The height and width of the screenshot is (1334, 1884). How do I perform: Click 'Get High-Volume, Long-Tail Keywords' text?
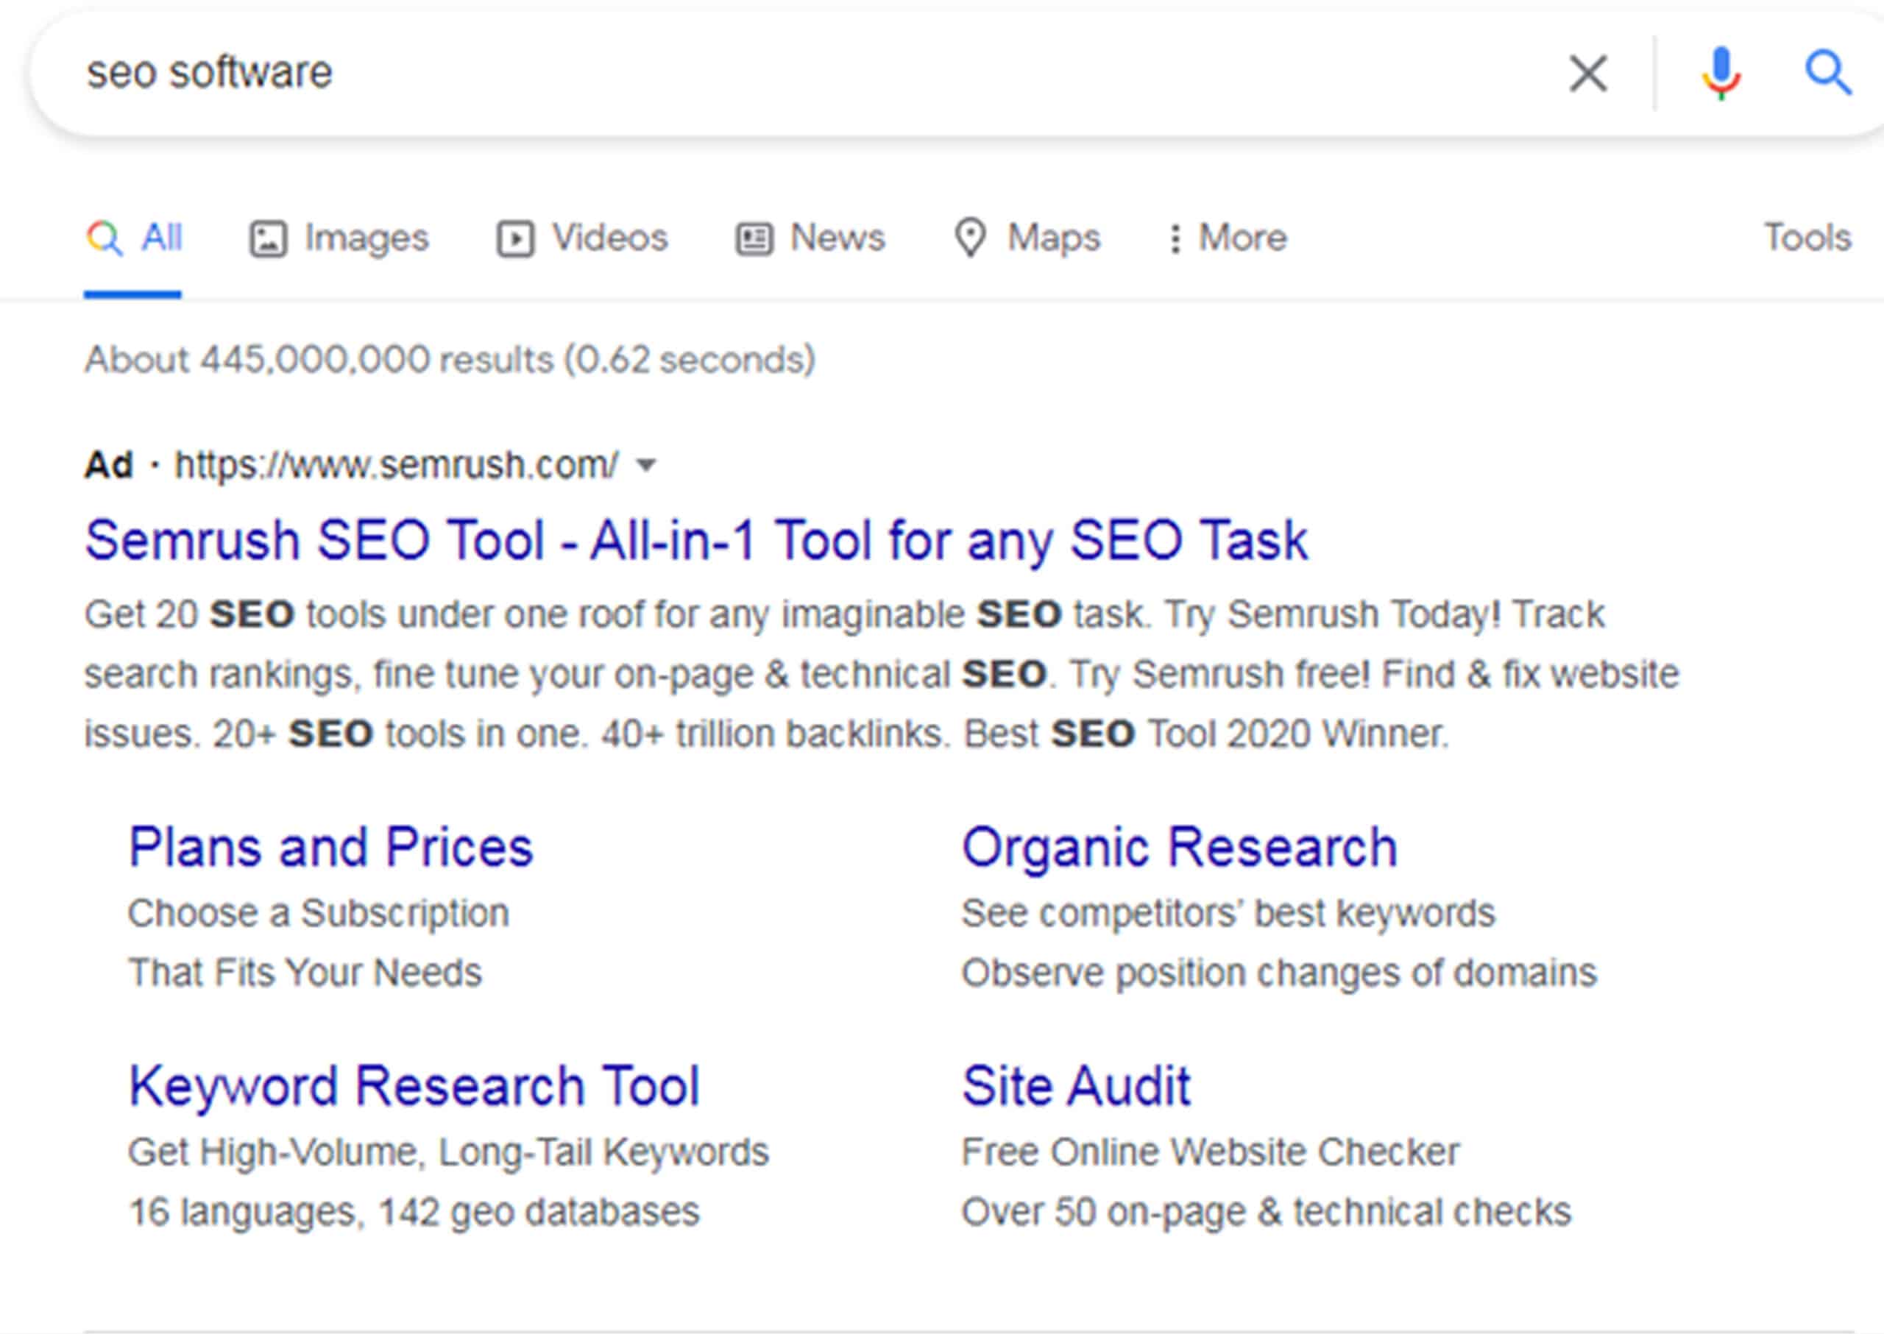coord(449,1152)
